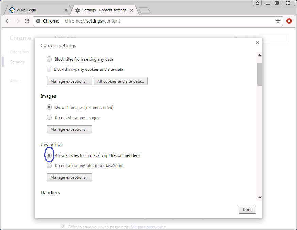Close the VEMS Login tab
Image resolution: width=297 pixels, height=230 pixels.
click(66, 10)
